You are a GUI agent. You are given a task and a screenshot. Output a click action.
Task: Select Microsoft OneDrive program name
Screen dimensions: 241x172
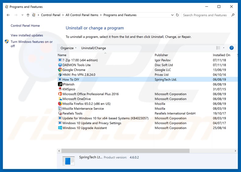pyautogui.click(x=77, y=99)
